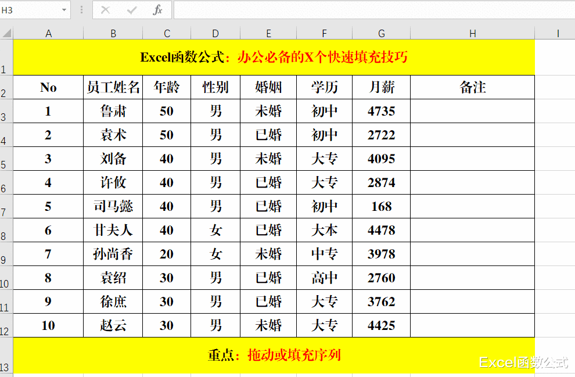Select column E header
The image size is (575, 377).
point(268,34)
